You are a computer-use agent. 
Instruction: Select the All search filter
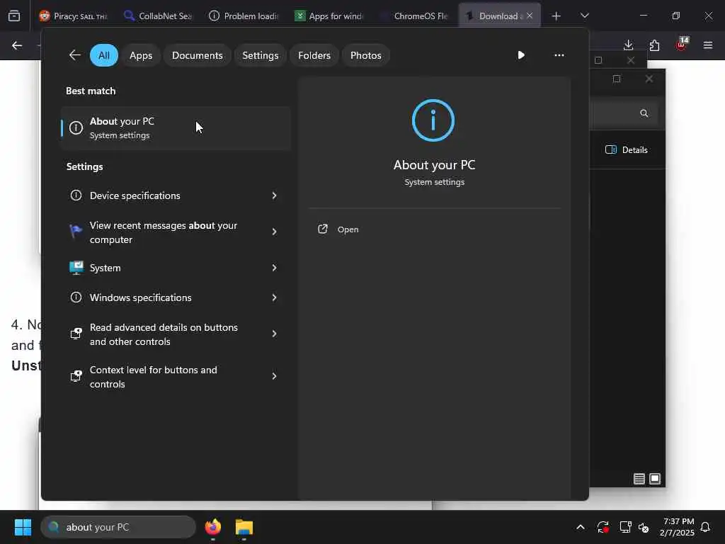click(x=104, y=55)
